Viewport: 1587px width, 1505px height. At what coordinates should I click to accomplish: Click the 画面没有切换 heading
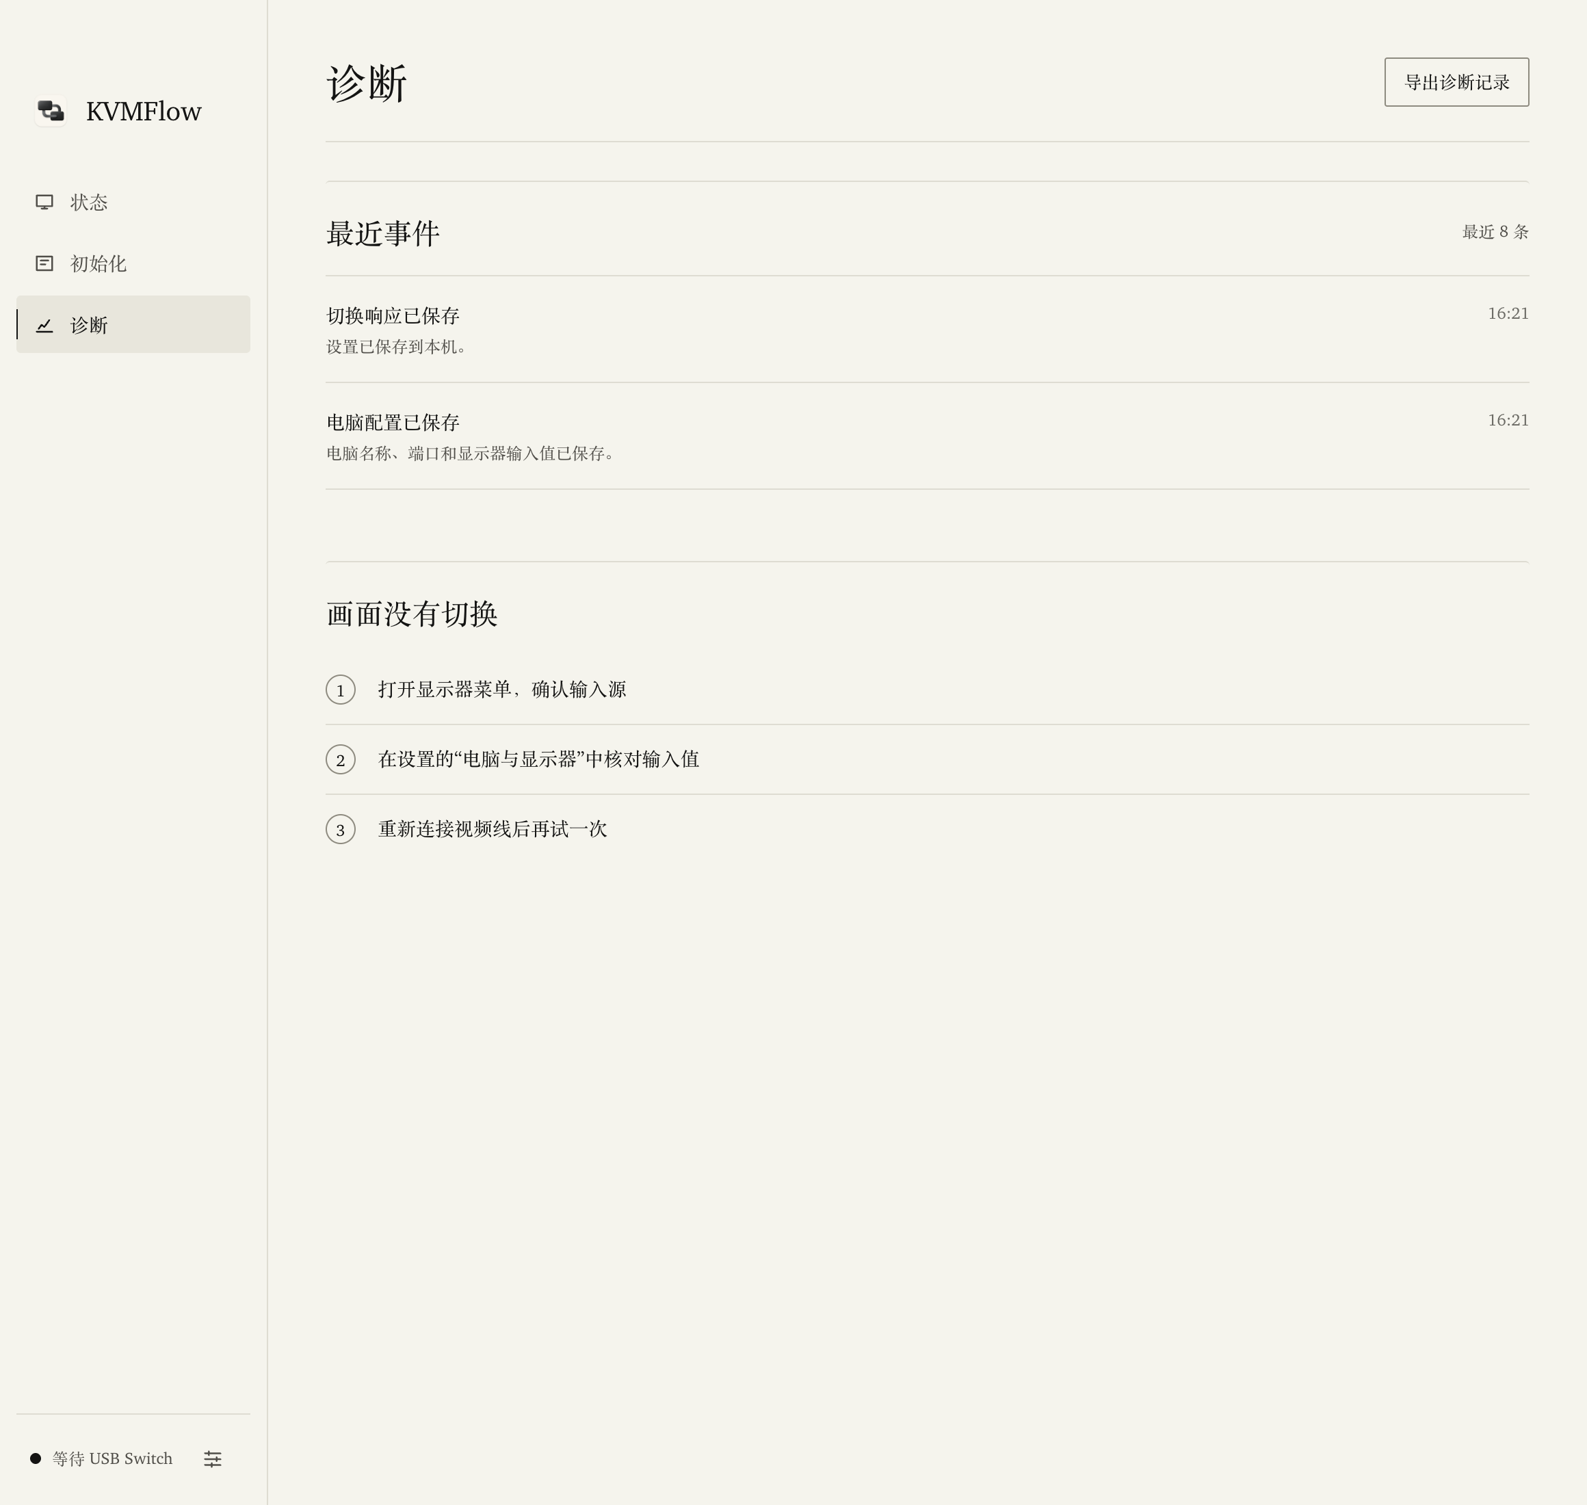pyautogui.click(x=412, y=614)
